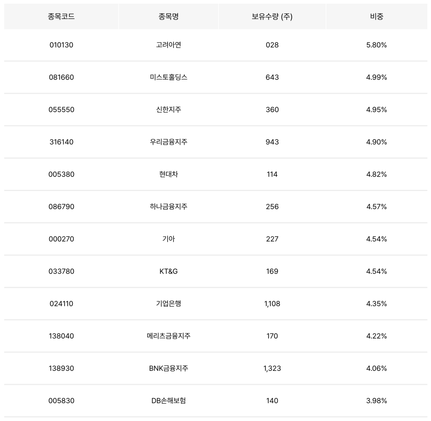This screenshot has height=421, width=431.
Task: Click the 우리금융지주 stock name
Action: (x=168, y=142)
